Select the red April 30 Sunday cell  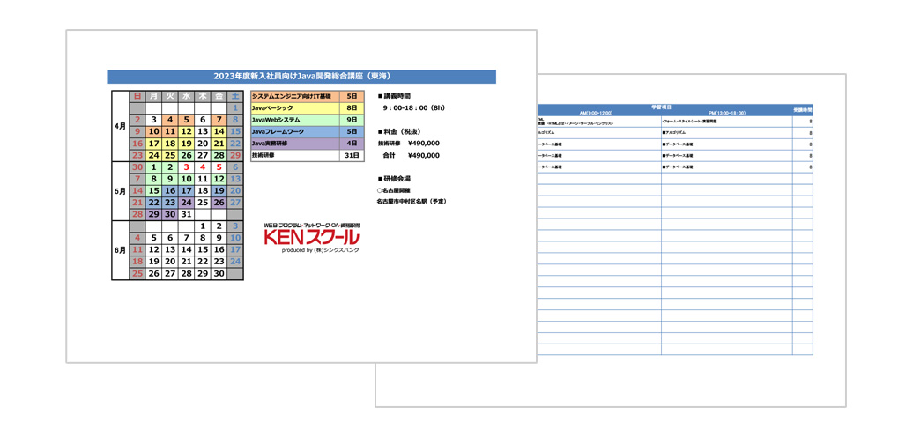pyautogui.click(x=137, y=167)
